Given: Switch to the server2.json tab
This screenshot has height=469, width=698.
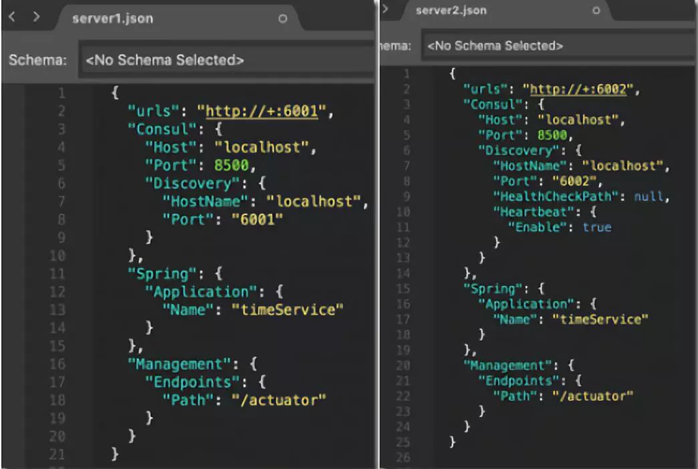Looking at the screenshot, I should (451, 11).
